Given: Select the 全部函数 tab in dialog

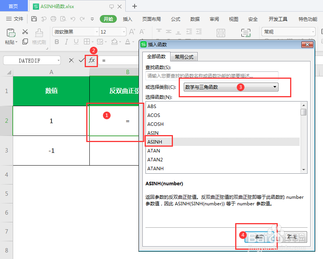Looking at the screenshot, I should click(x=156, y=56).
